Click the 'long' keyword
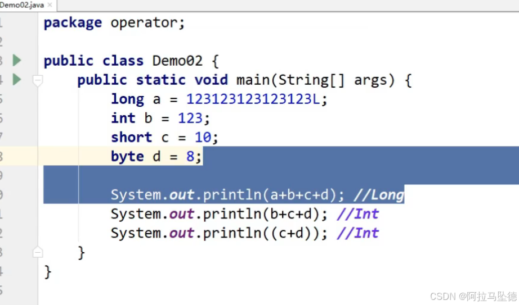The height and width of the screenshot is (305, 519). [127, 99]
